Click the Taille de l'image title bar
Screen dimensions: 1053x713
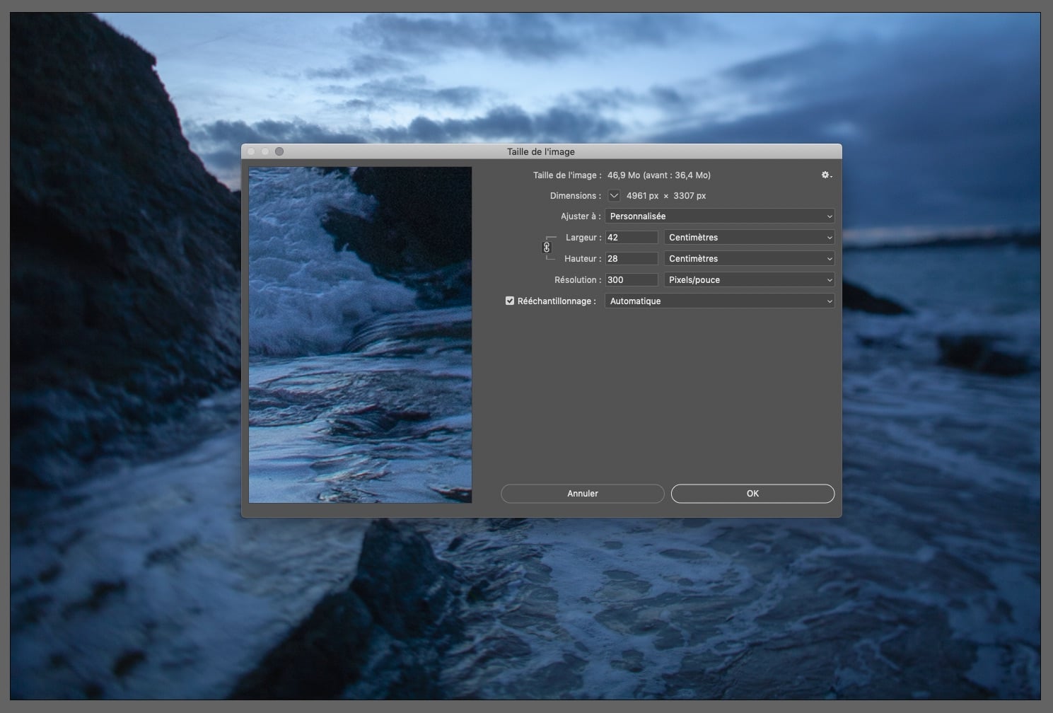[540, 151]
